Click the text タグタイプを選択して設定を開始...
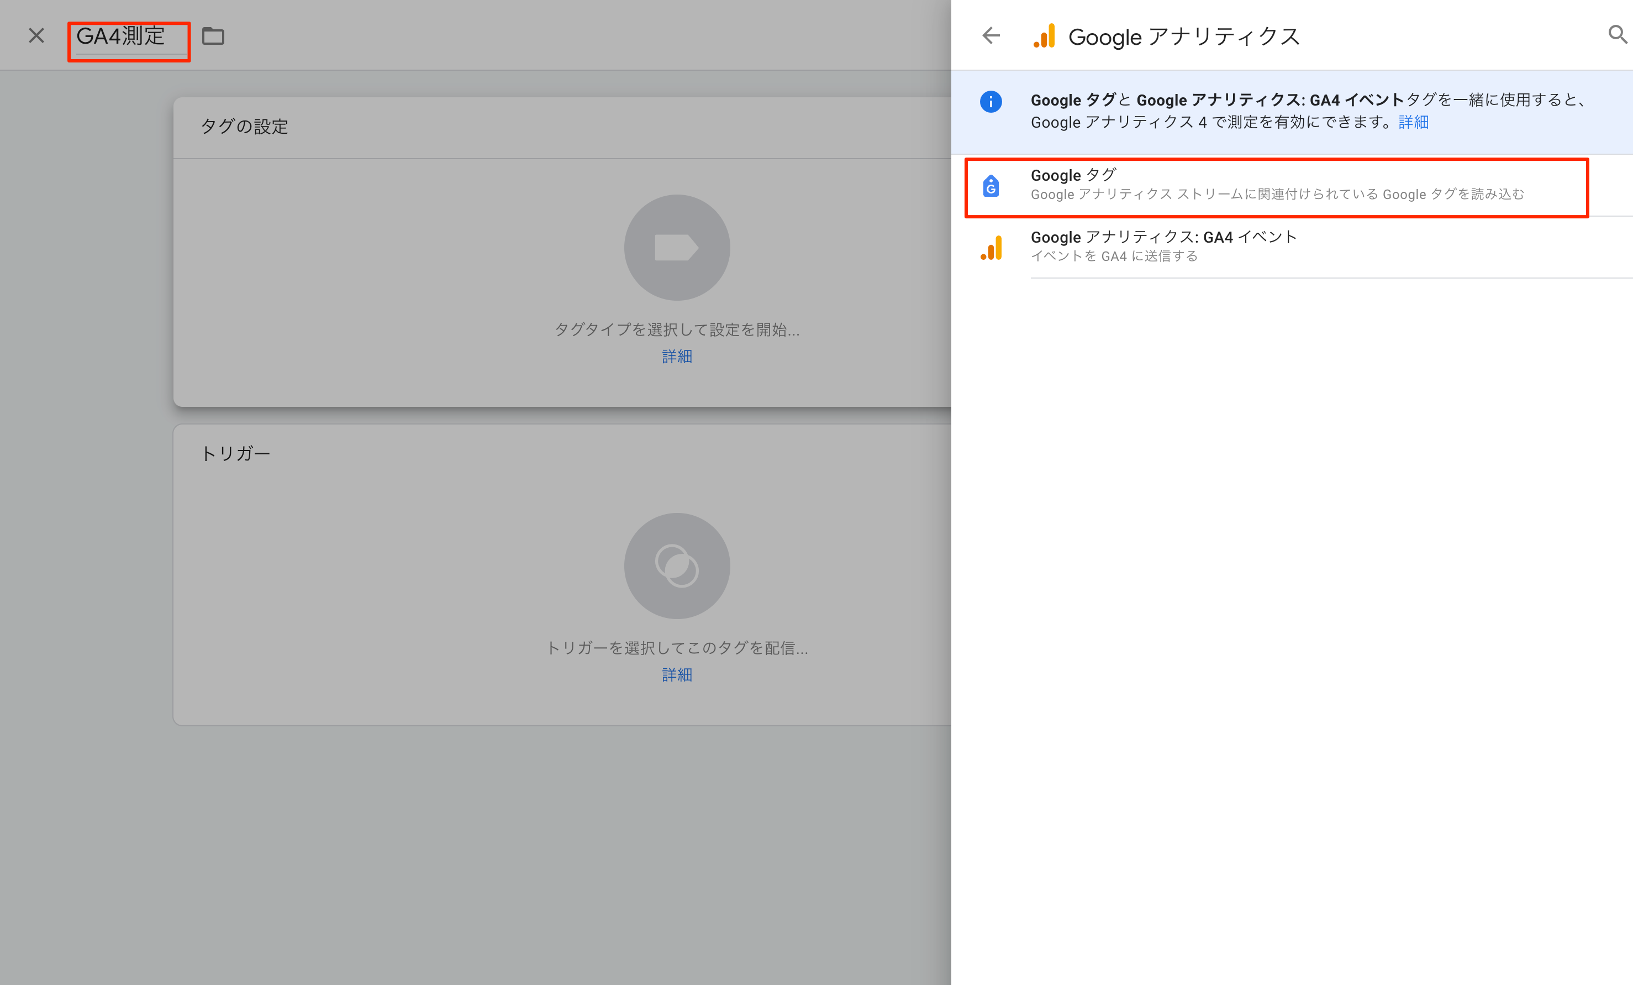Viewport: 1633px width, 985px height. pos(677,329)
